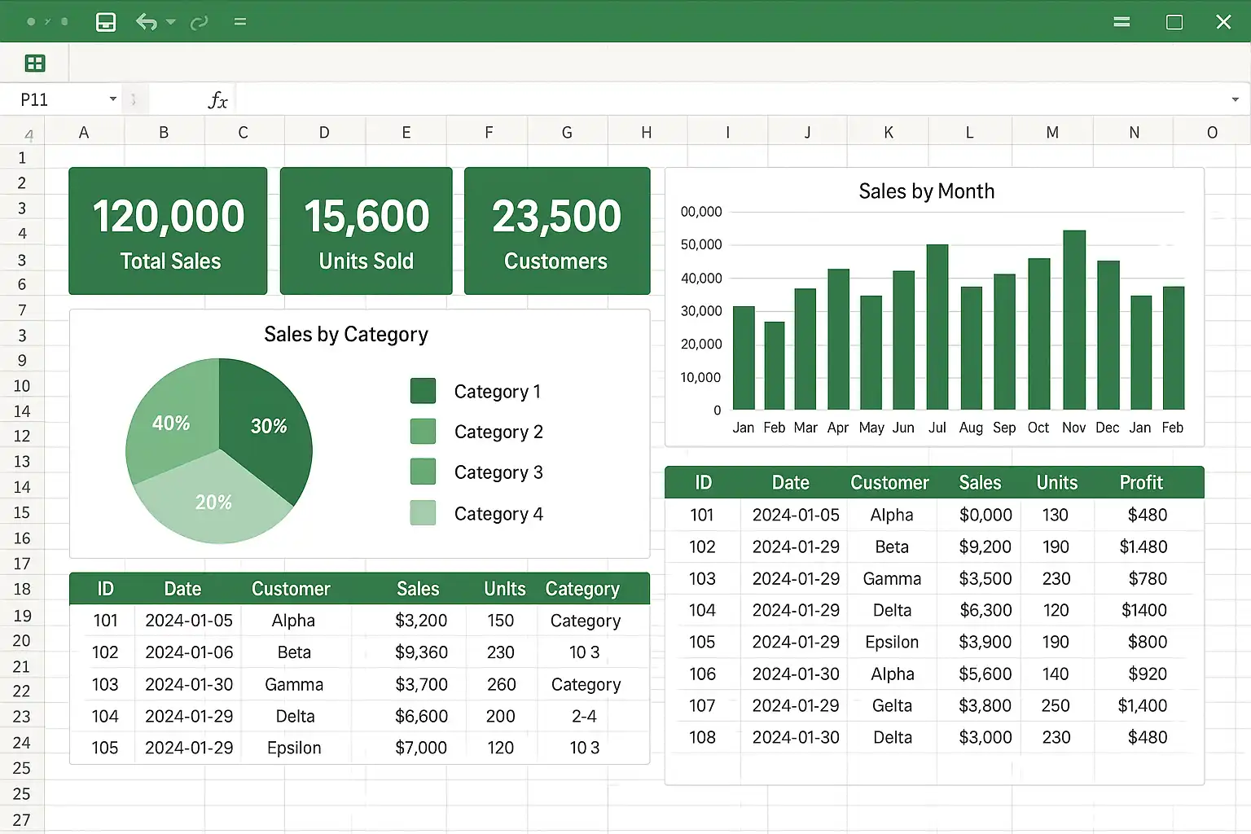Select column header D
The width and height of the screenshot is (1251, 834).
tap(324, 133)
